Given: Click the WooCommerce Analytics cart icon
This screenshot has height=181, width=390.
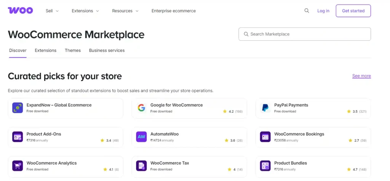Looking at the screenshot, I should tap(18, 166).
